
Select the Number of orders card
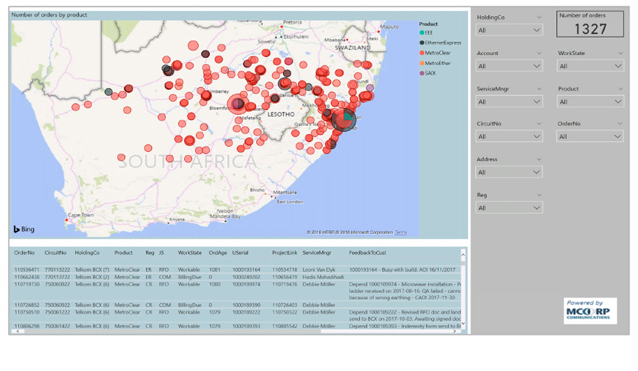591,24
